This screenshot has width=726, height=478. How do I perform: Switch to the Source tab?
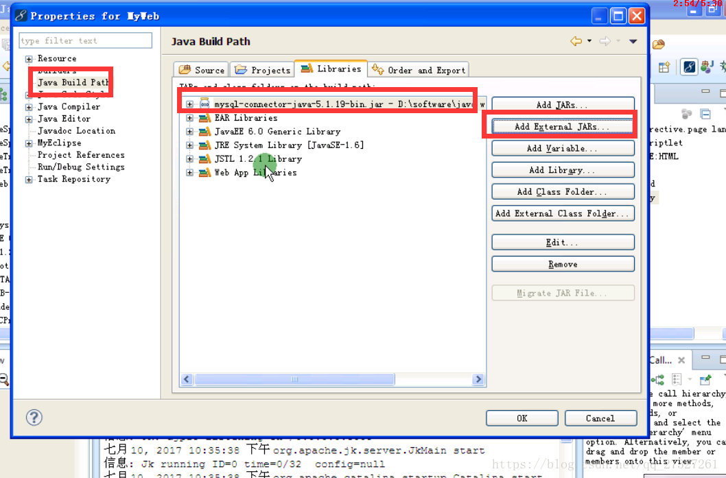point(202,70)
